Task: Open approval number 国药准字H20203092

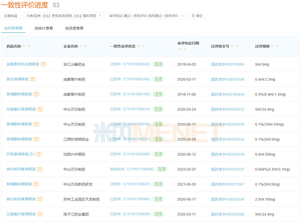Action: (228, 214)
